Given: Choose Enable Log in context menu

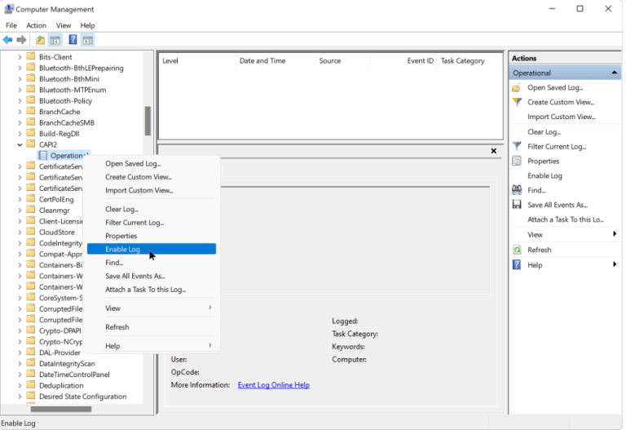Looking at the screenshot, I should [x=152, y=250].
